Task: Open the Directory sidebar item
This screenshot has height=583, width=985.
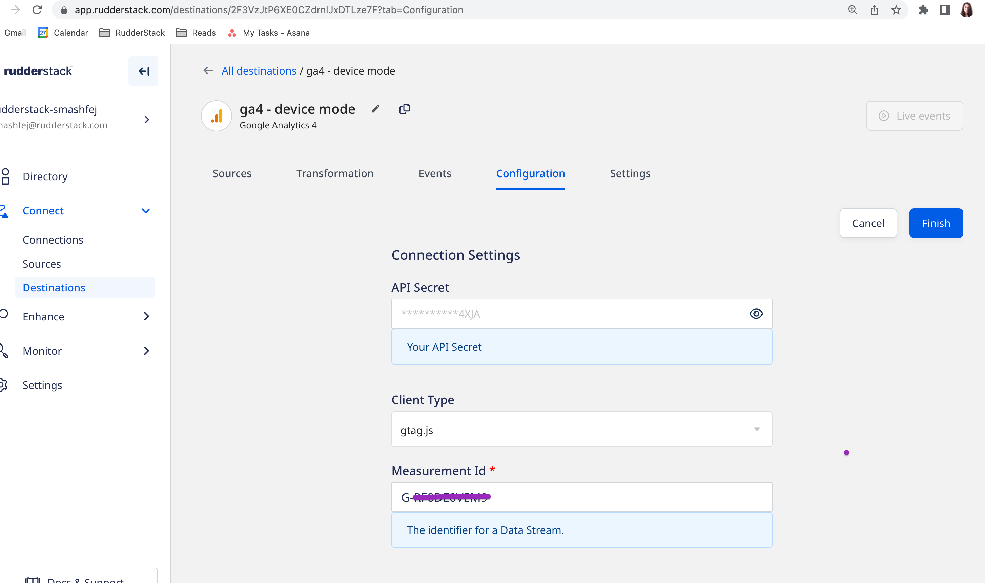Action: (x=45, y=176)
